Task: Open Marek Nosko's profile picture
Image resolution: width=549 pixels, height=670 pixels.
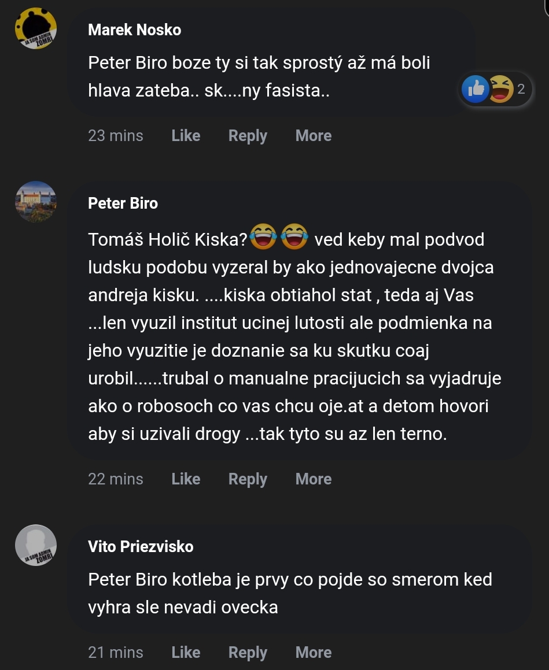Action: click(x=35, y=28)
